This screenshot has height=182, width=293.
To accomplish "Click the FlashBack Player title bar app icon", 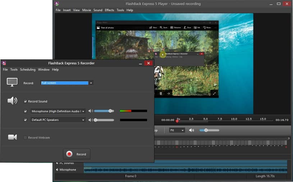I will click(57, 4).
